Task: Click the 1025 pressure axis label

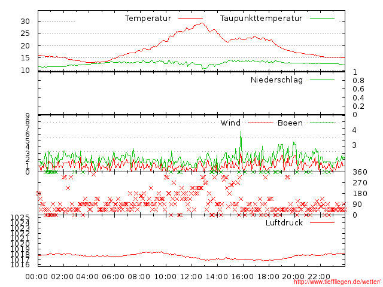Action: (20, 217)
